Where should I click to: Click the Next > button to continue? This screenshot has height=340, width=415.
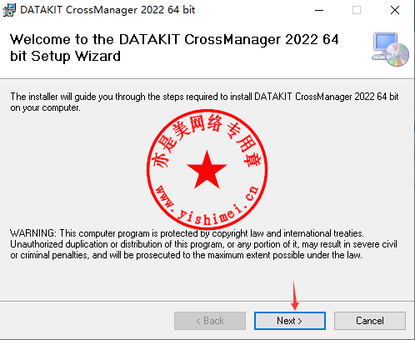[290, 321]
